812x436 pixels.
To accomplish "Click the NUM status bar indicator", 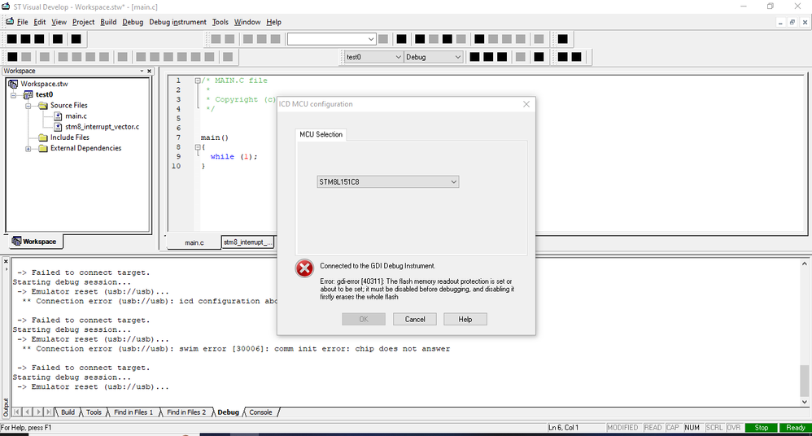I will point(692,427).
